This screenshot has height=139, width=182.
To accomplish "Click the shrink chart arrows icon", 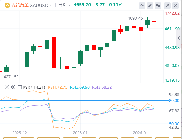I will (x=167, y=6).
